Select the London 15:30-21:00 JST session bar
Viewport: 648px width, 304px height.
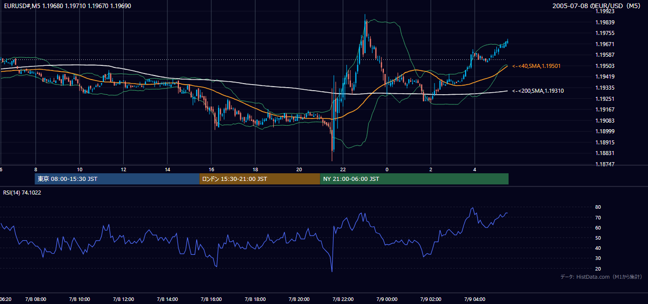coord(260,179)
